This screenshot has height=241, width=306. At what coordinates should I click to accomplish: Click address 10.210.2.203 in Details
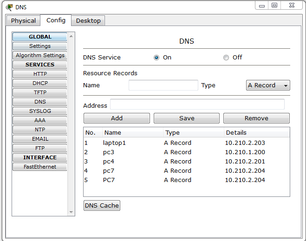245,143
